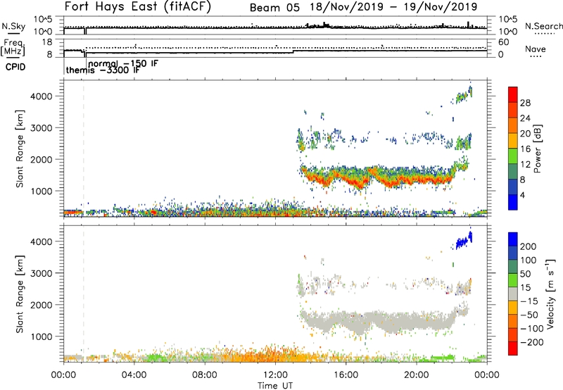563x390 pixels.
Task: Click the gray -15 to 15 velocity band
Action: click(513, 294)
